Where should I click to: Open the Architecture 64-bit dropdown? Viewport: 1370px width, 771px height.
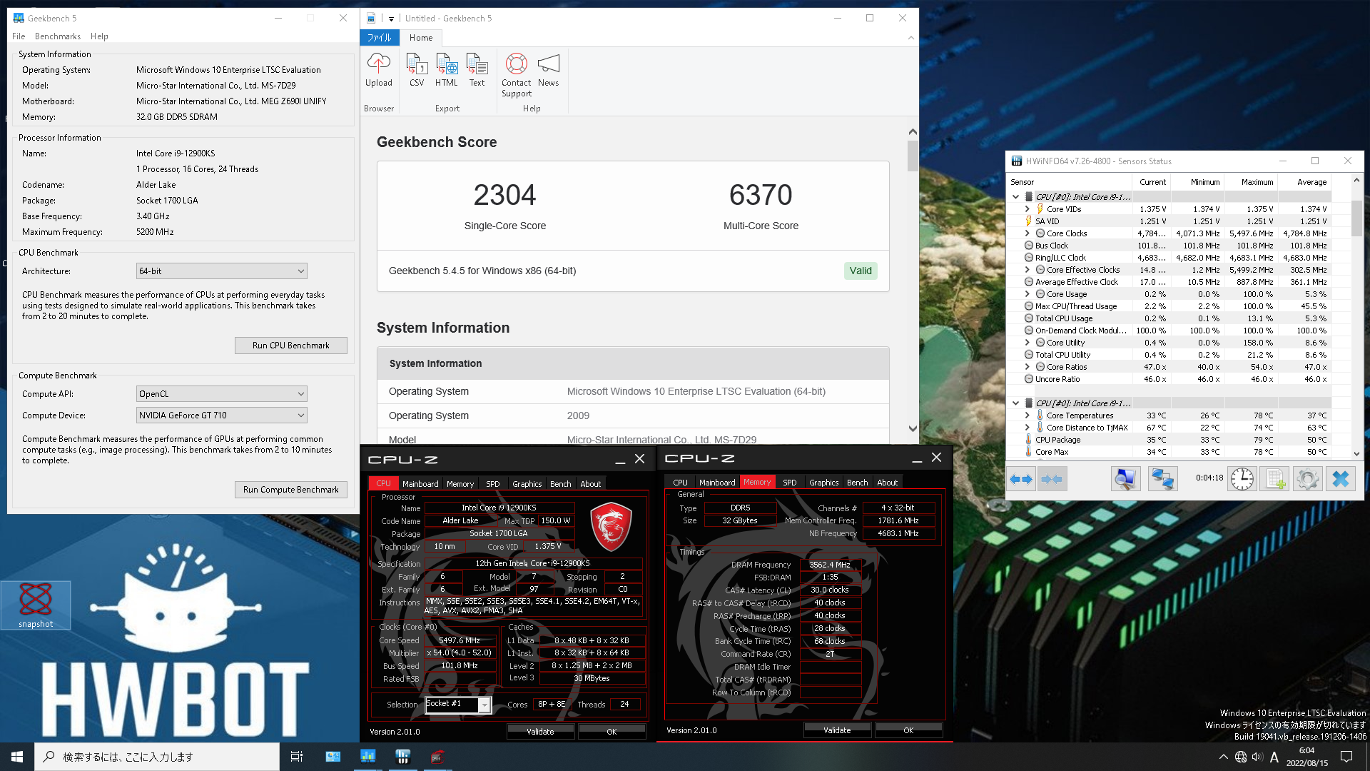coord(222,271)
